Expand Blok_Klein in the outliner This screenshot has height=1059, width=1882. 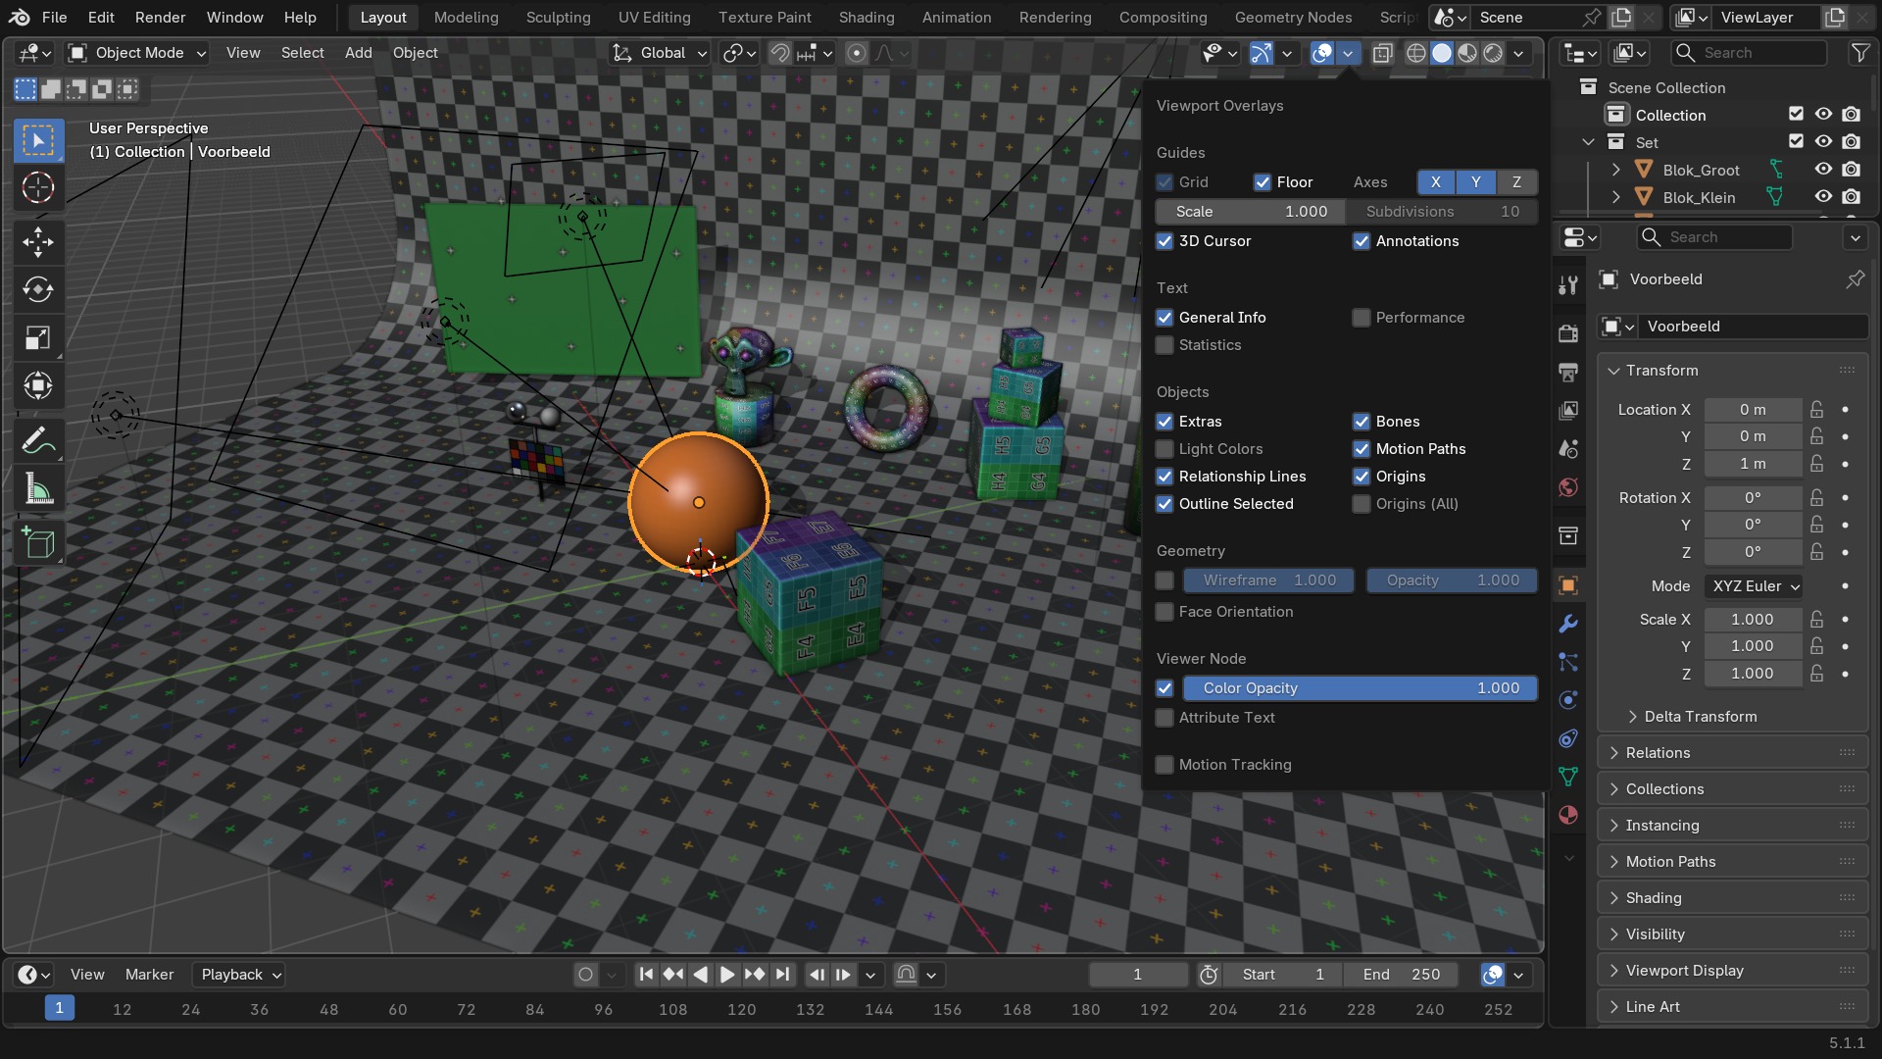click(x=1615, y=198)
